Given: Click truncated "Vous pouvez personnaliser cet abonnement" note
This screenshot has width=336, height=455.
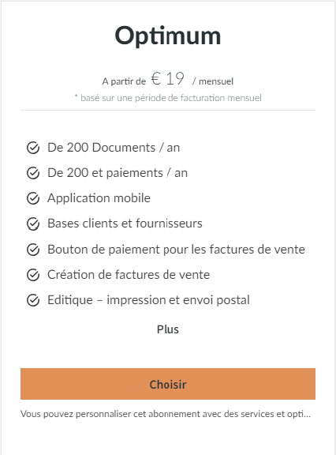Looking at the screenshot, I should (x=166, y=414).
